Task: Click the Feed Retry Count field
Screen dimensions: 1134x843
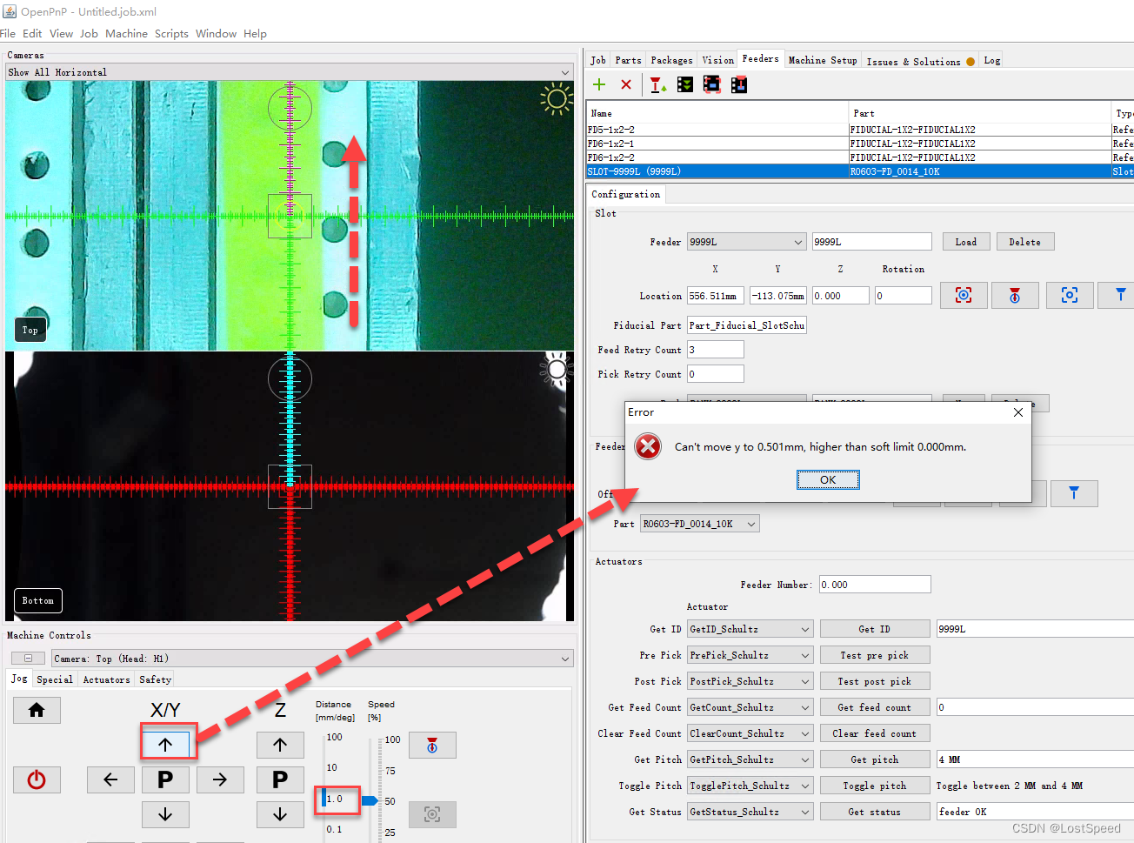Action: coord(716,350)
